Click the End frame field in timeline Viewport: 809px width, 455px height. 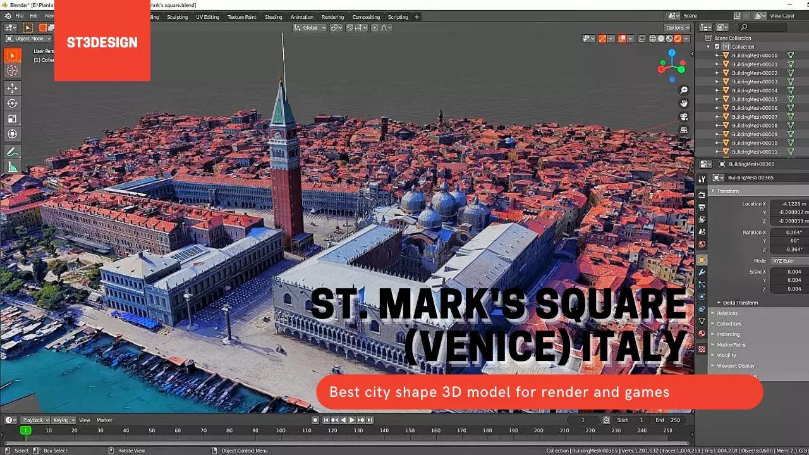[667, 420]
